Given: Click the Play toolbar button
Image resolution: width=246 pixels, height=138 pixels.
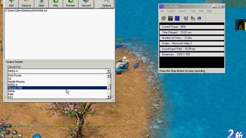Looking at the screenshot, I should coord(56,3).
